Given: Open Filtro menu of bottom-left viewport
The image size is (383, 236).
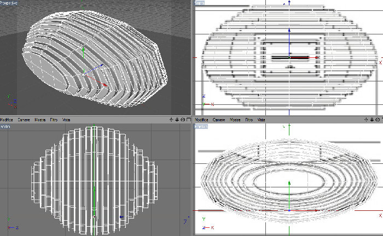Looking at the screenshot, I should (x=54, y=120).
